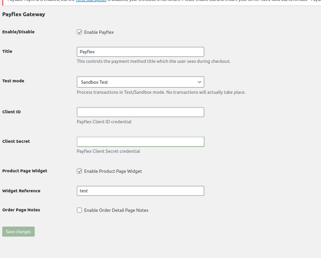
Task: Click the Widget Reference field label
Action: pyautogui.click(x=21, y=191)
